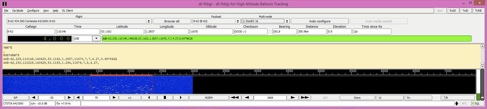Viewport: 487px width, 109px height.
Task: Shift waterfall display right
Action: click(181, 97)
